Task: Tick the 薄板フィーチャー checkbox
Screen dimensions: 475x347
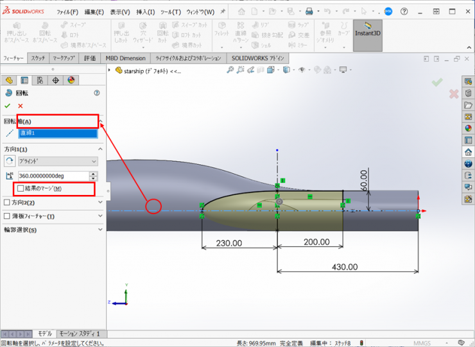Action: 7,216
